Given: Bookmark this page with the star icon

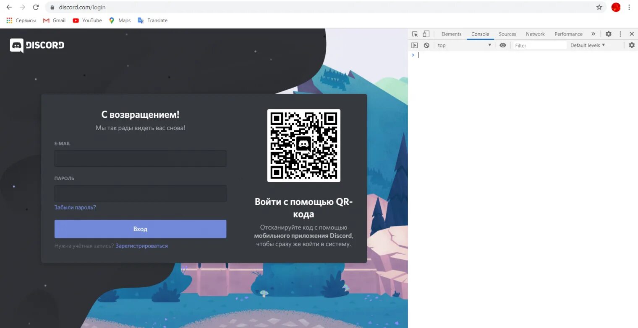Looking at the screenshot, I should pyautogui.click(x=599, y=7).
